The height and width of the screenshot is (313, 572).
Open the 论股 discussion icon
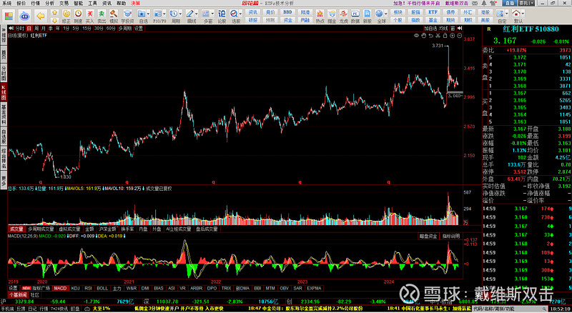[x=222, y=14]
